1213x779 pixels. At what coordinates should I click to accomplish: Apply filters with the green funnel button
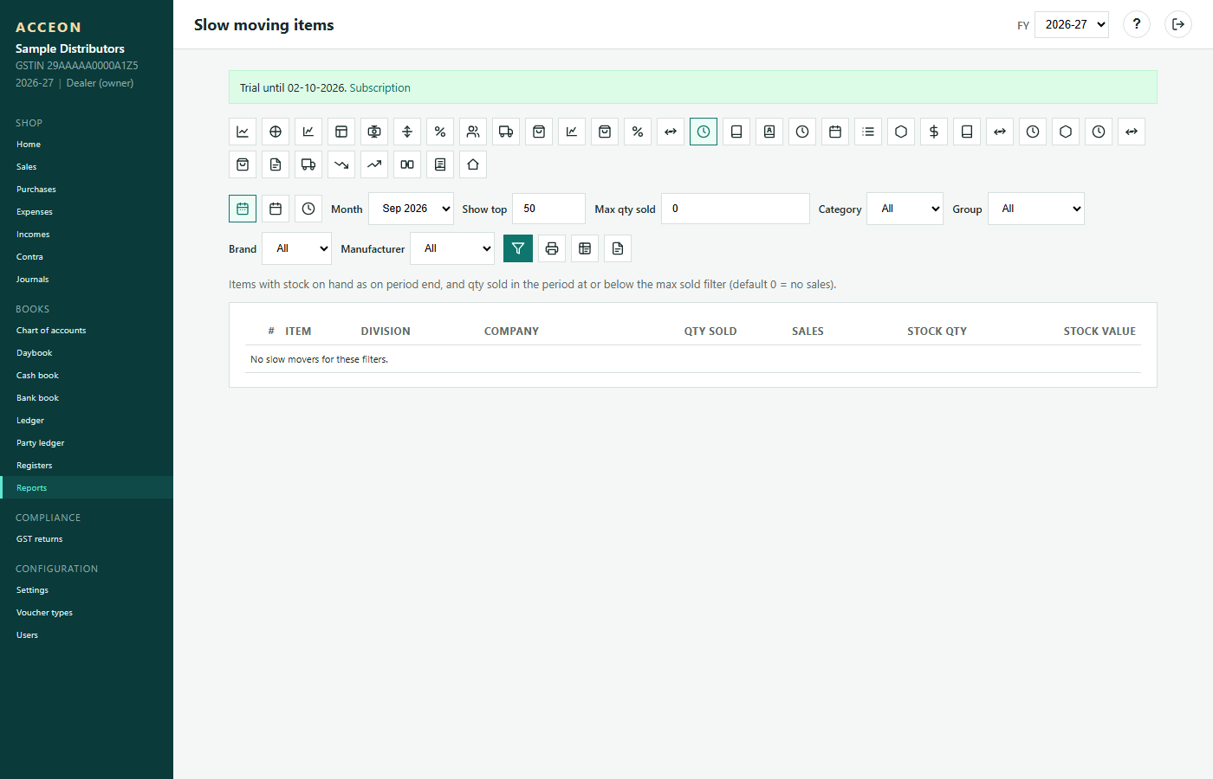point(518,248)
